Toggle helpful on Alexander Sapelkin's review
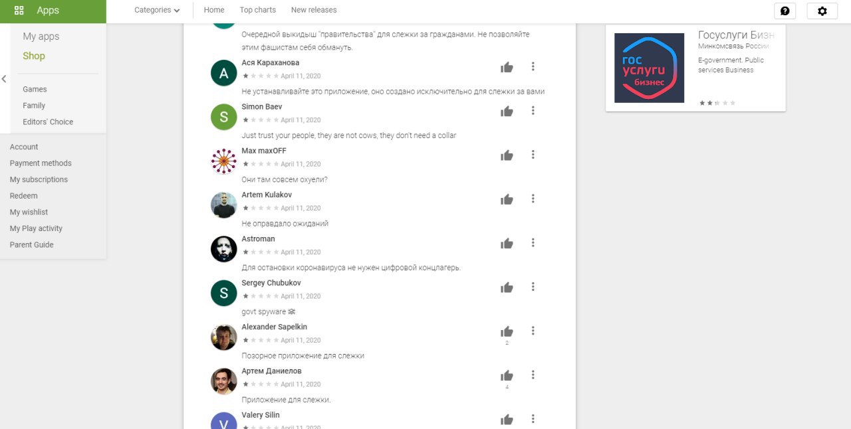Image resolution: width=851 pixels, height=429 pixels. 507,331
